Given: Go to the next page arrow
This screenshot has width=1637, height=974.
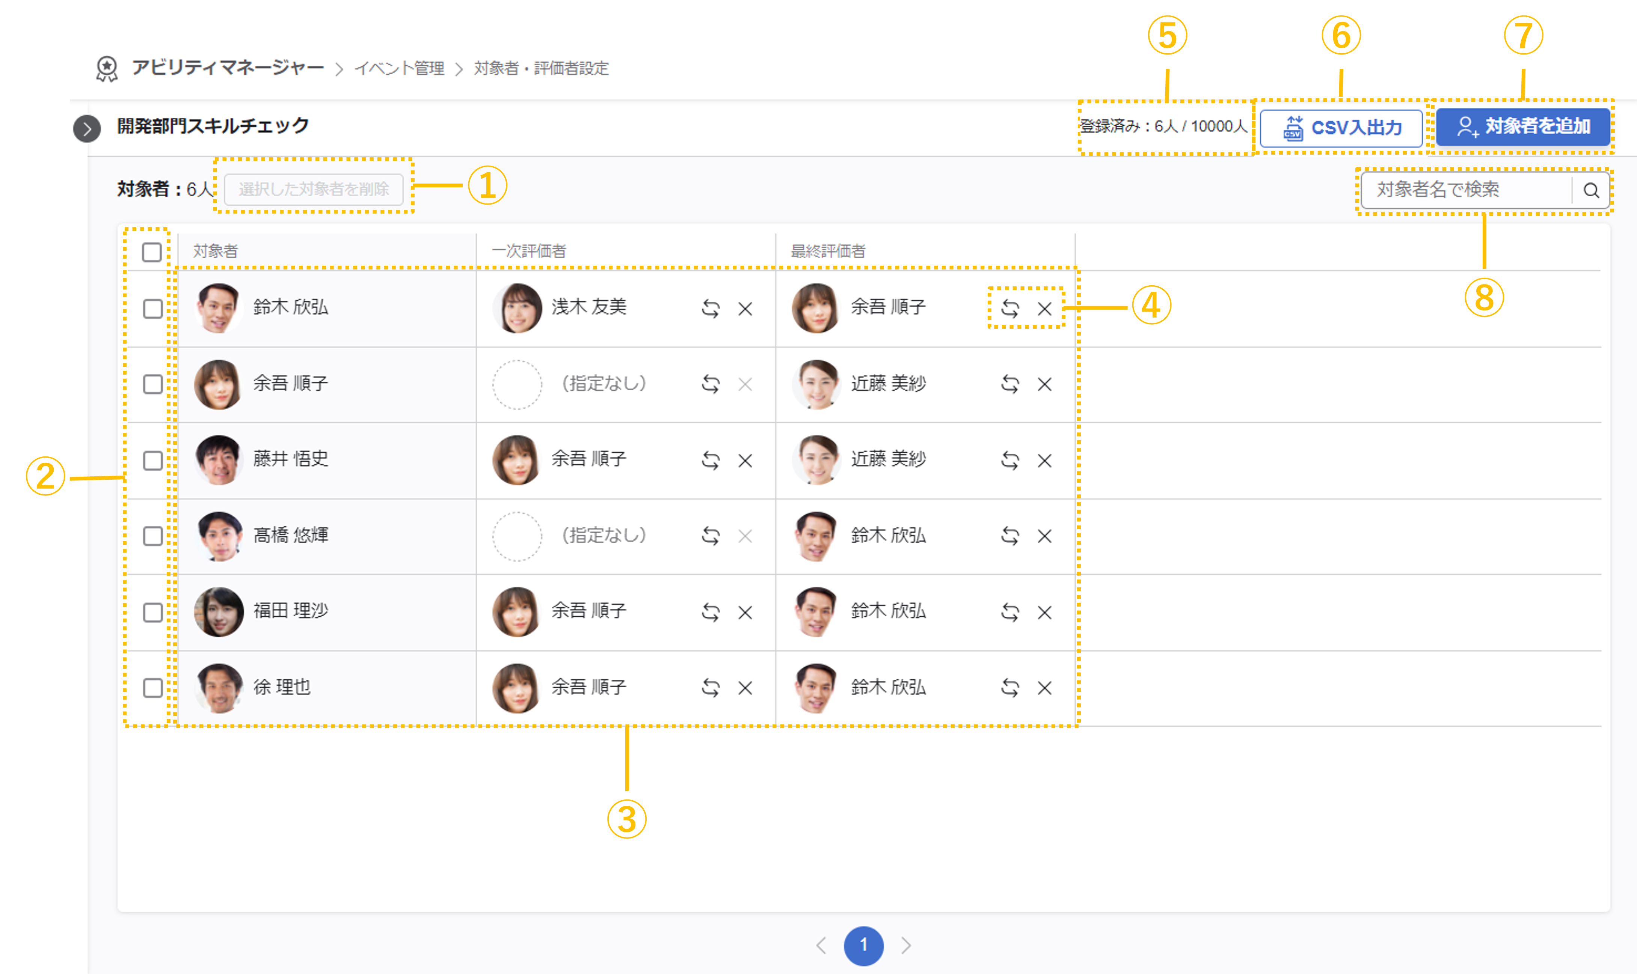Looking at the screenshot, I should click(x=906, y=945).
